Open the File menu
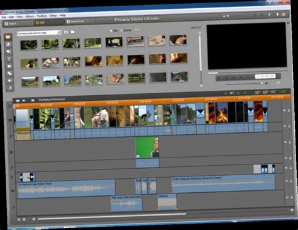The width and height of the screenshot is (298, 230). [x=4, y=17]
